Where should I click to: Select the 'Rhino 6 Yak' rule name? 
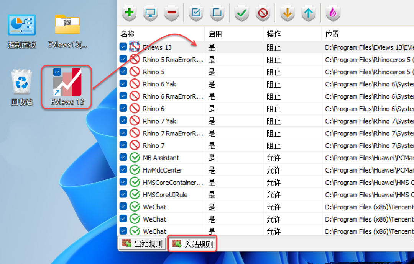(x=159, y=84)
